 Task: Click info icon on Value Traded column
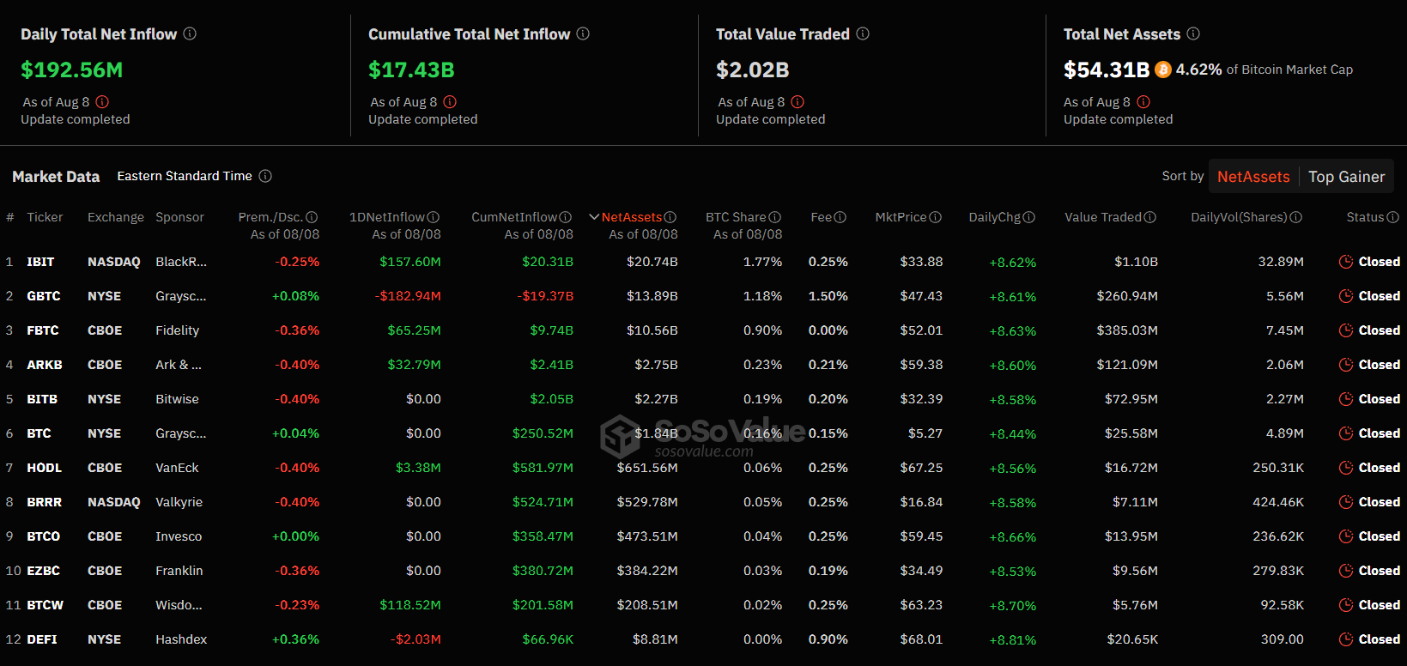(1150, 217)
